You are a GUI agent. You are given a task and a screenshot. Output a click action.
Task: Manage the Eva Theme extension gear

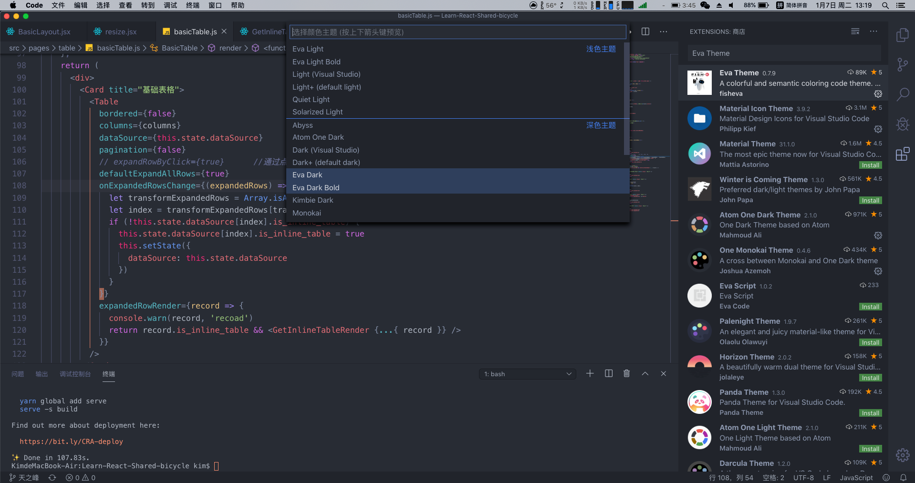click(878, 94)
